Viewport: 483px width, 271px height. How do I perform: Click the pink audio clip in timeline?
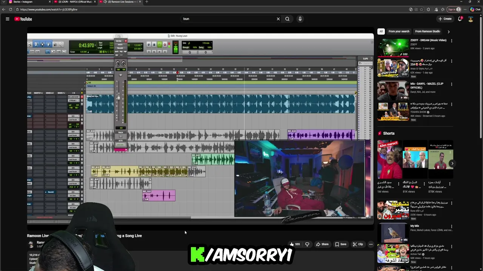(x=159, y=195)
